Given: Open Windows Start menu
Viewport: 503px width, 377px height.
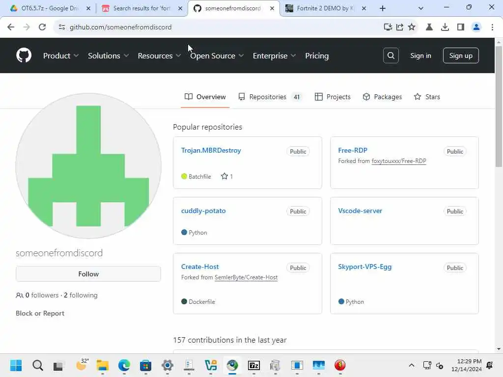Looking at the screenshot, I should click(16, 365).
